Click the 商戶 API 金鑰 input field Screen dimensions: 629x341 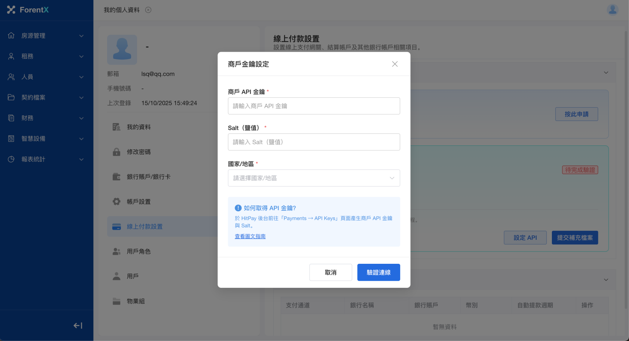click(314, 106)
